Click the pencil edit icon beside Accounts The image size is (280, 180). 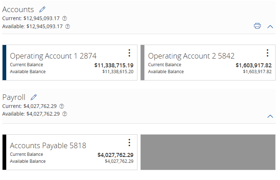[42, 10]
